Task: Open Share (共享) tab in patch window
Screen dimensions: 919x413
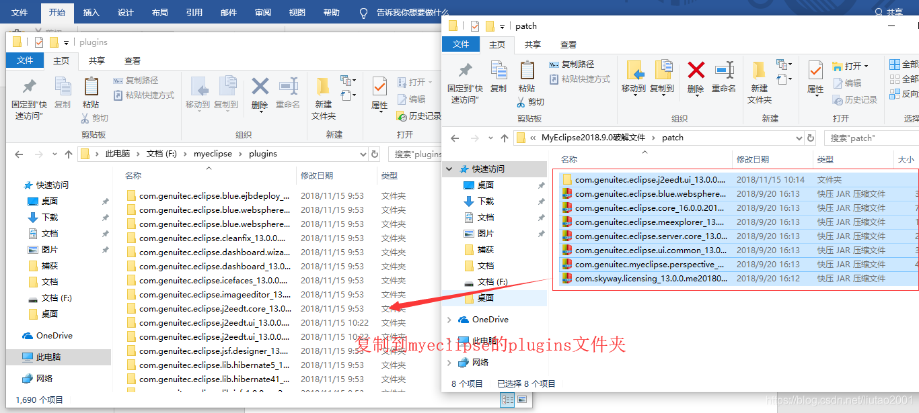Action: click(x=533, y=44)
